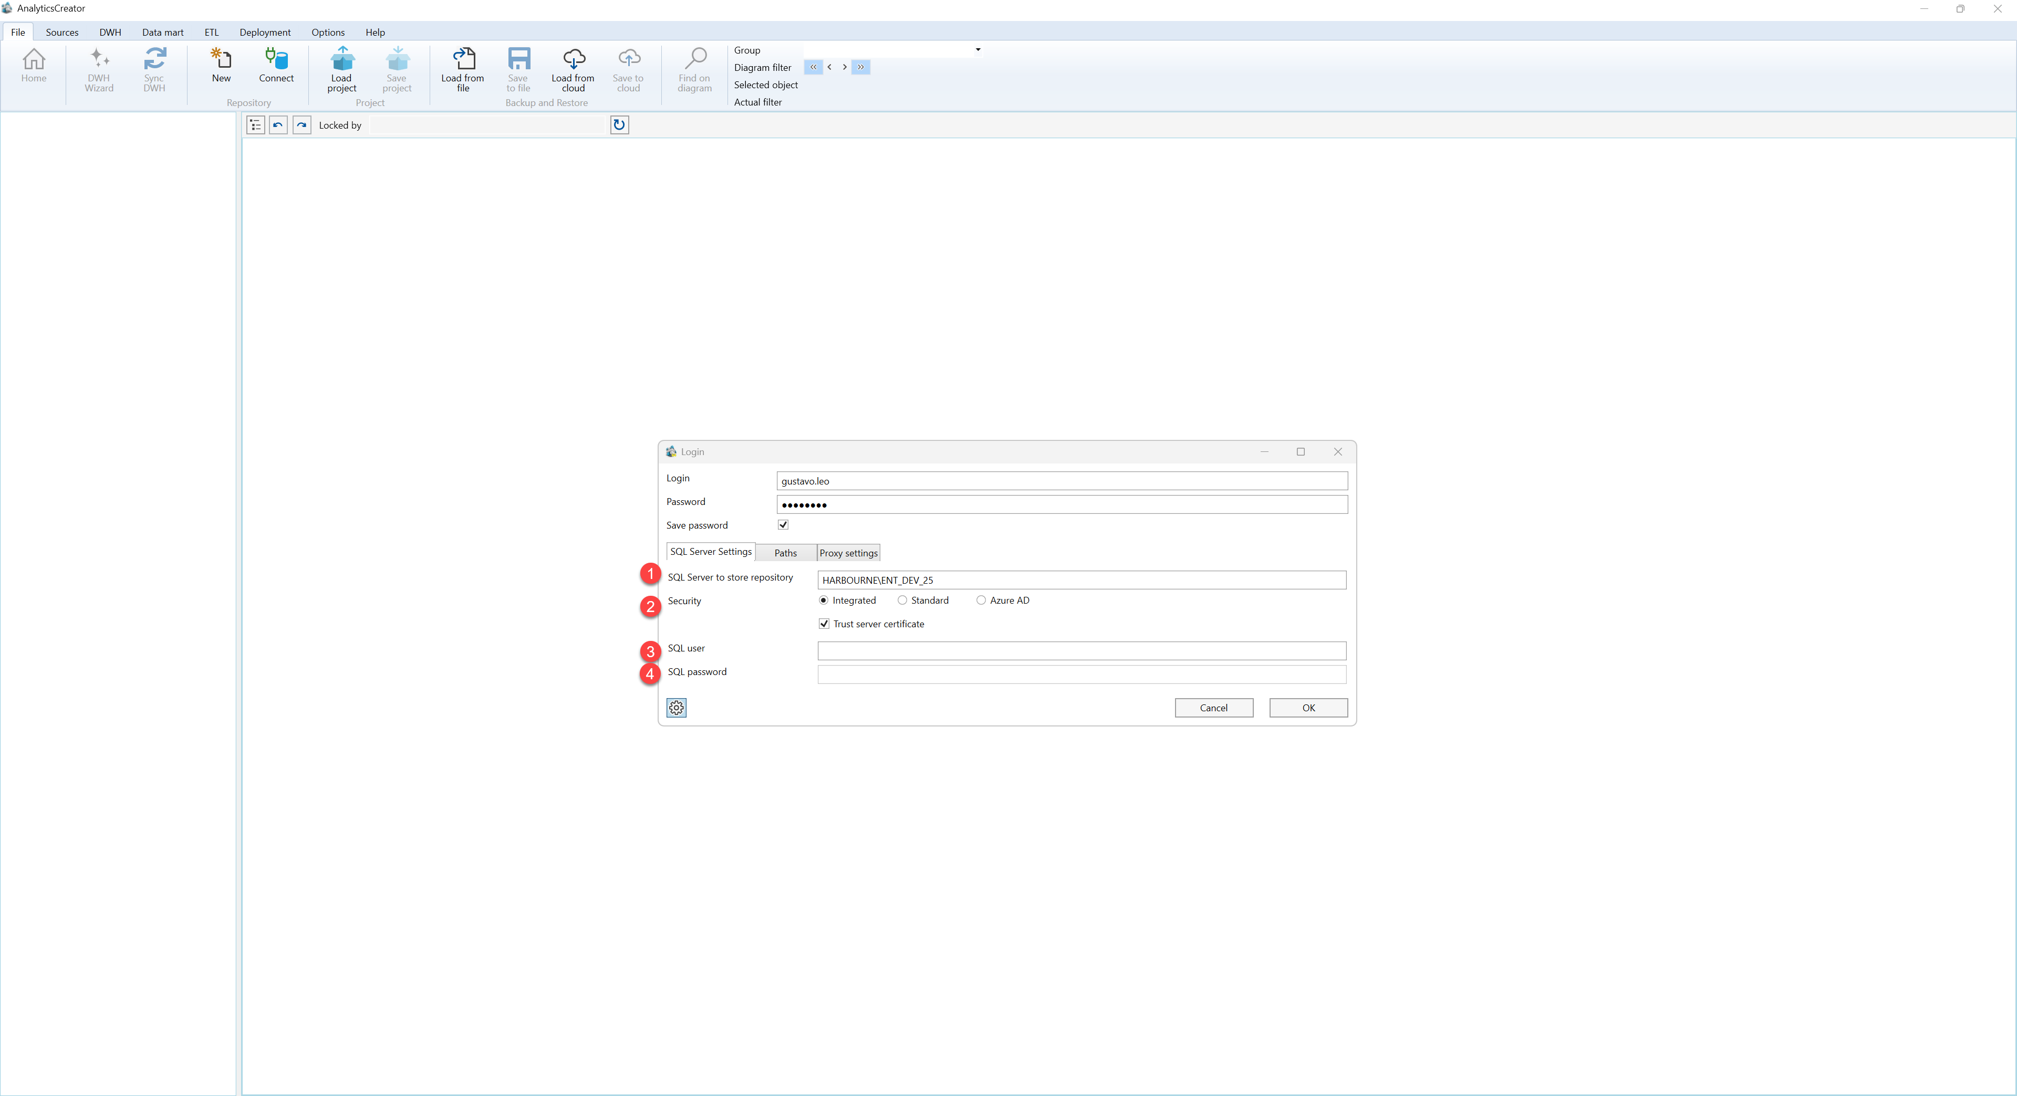
Task: Click Load project icon
Action: (342, 70)
